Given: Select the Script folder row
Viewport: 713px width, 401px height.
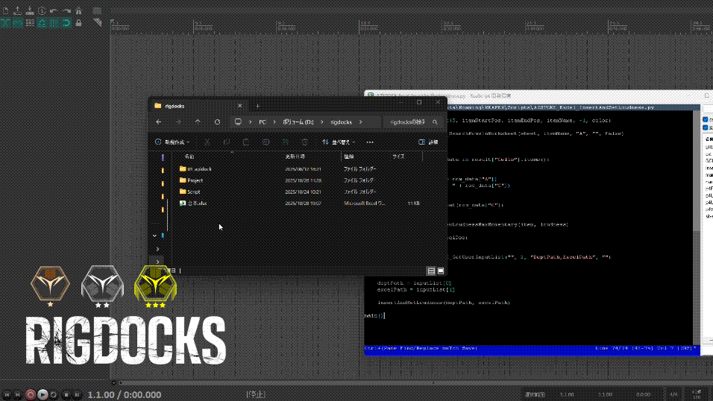Looking at the screenshot, I should pos(300,192).
